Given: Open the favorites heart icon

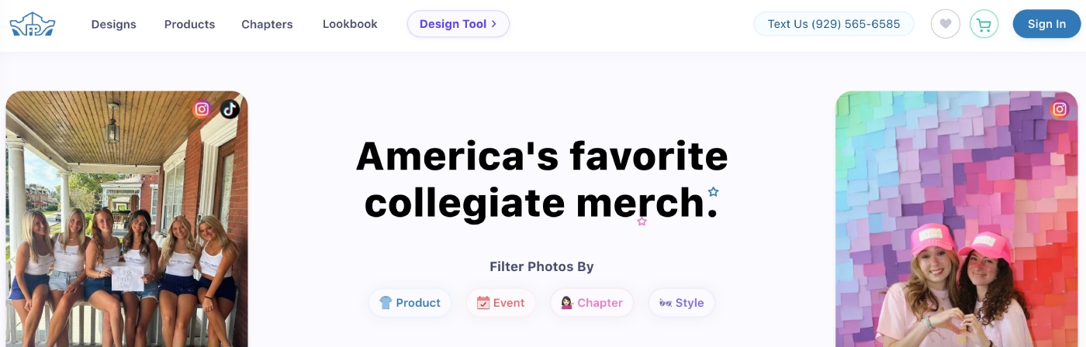Looking at the screenshot, I should pyautogui.click(x=946, y=24).
